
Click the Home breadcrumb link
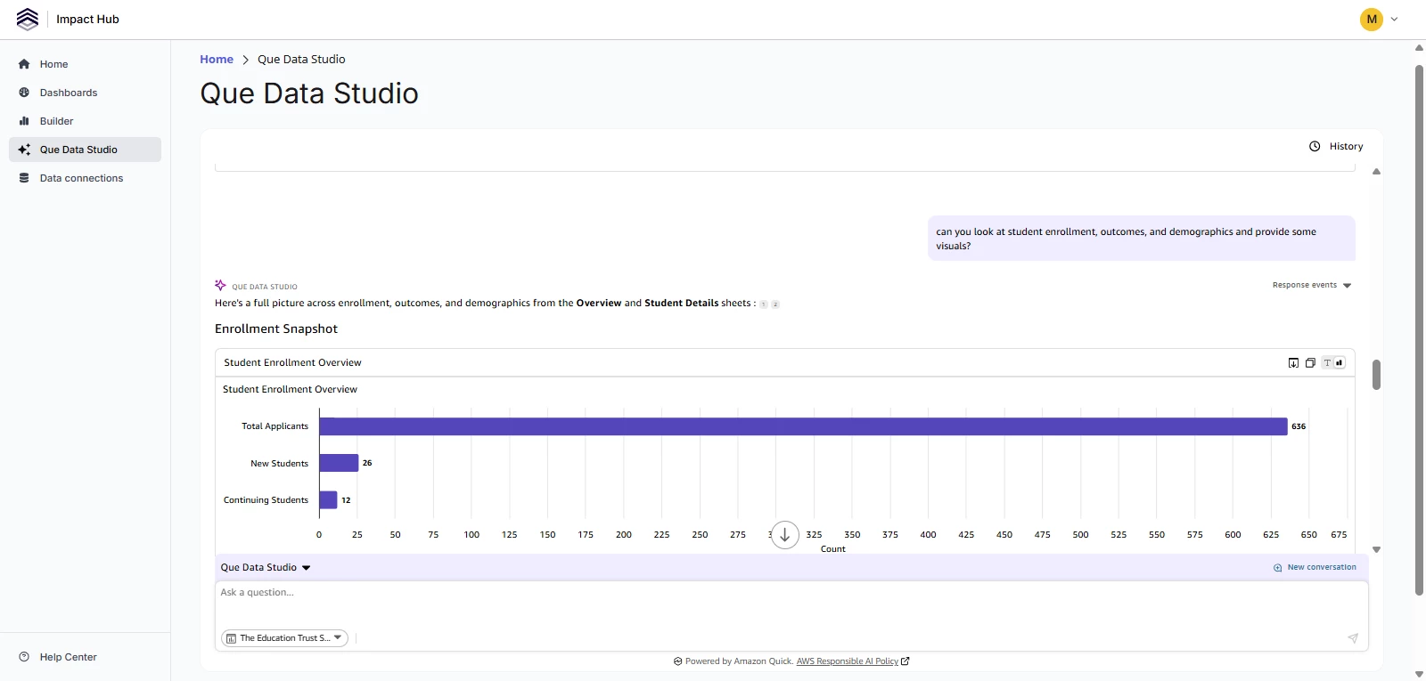point(217,60)
